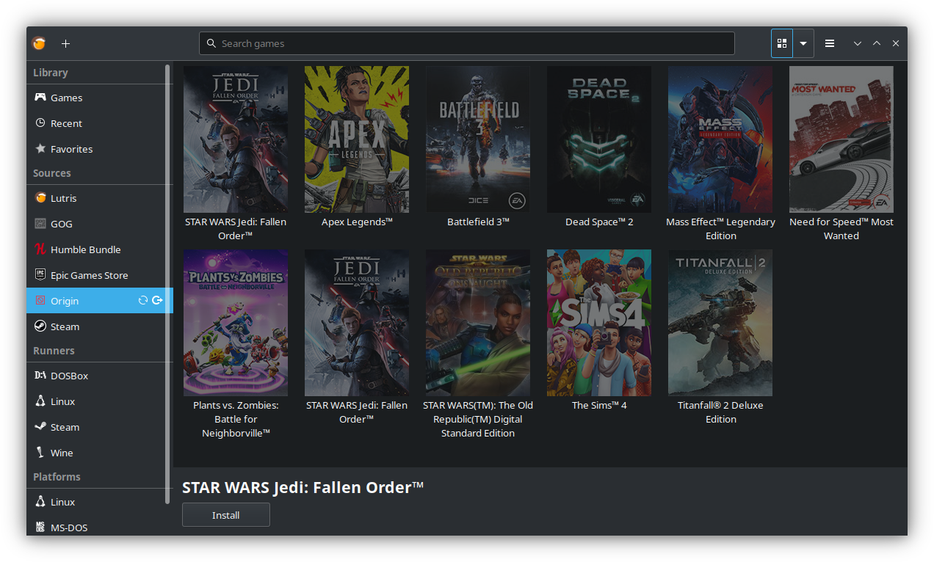934x562 pixels.
Task: Select Recent clock icon in sidebar
Action: click(x=40, y=123)
